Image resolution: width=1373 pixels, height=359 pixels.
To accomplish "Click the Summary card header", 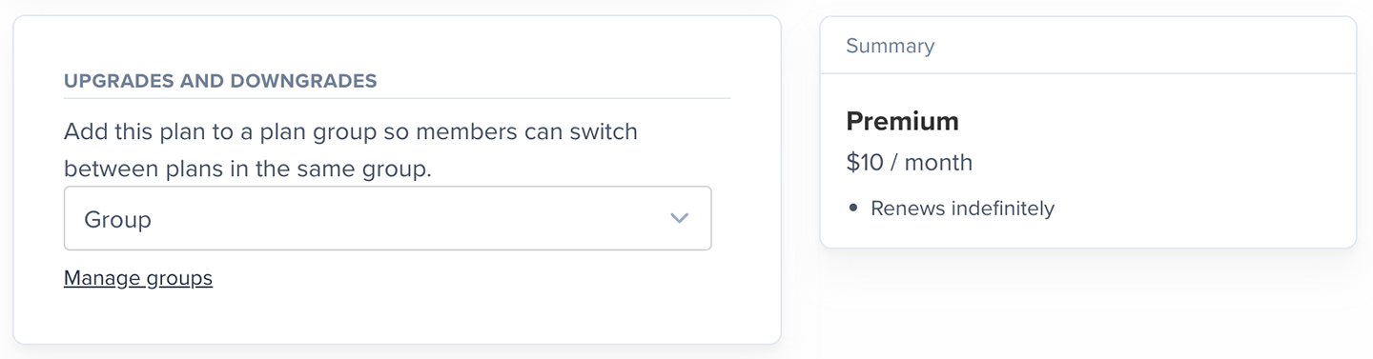I will tap(1088, 46).
